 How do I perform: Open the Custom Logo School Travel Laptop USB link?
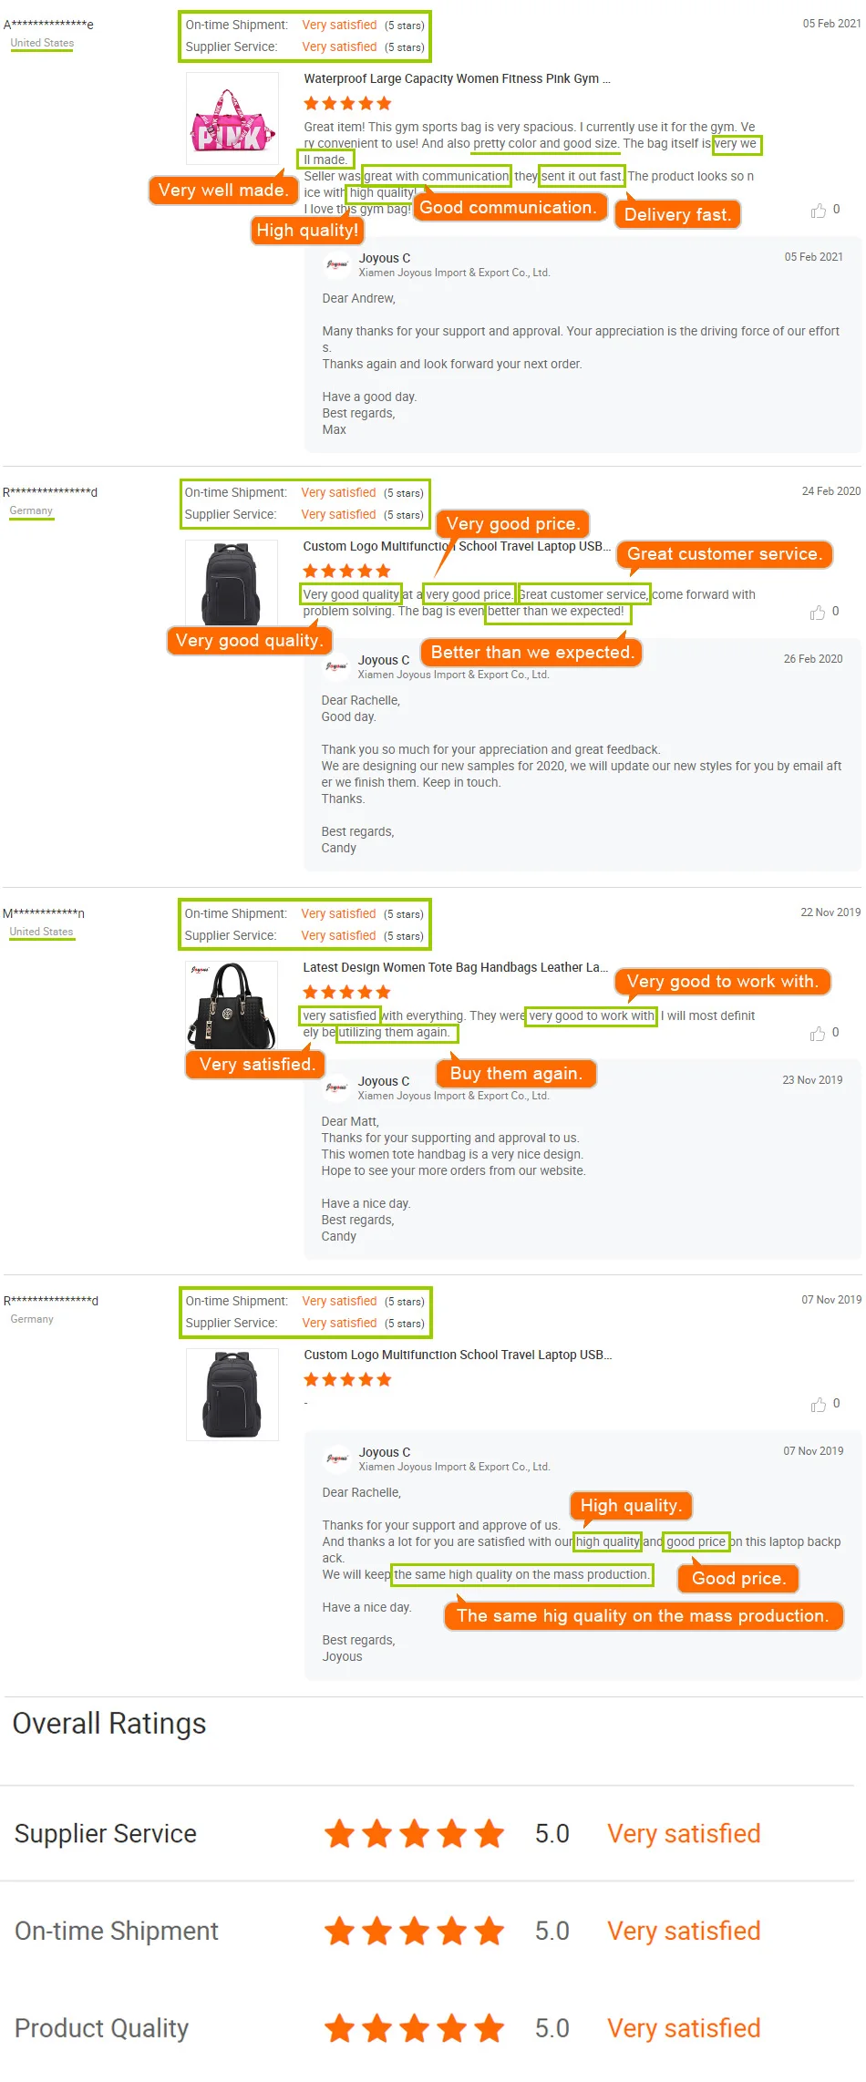click(x=456, y=547)
